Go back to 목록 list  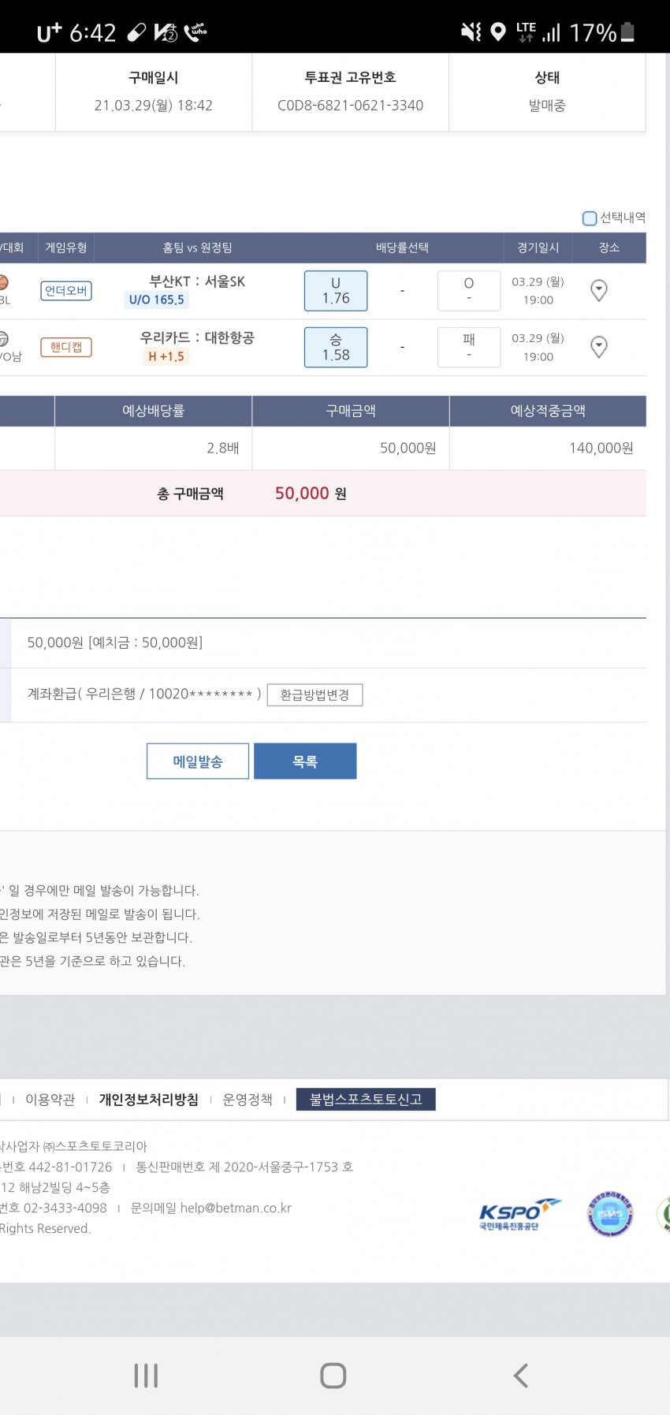click(305, 761)
